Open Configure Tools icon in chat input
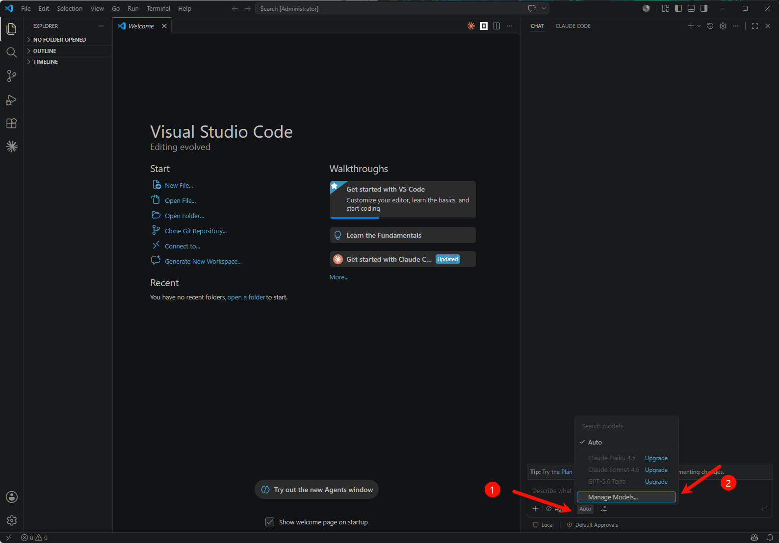Viewport: 779px width, 543px height. pos(604,509)
